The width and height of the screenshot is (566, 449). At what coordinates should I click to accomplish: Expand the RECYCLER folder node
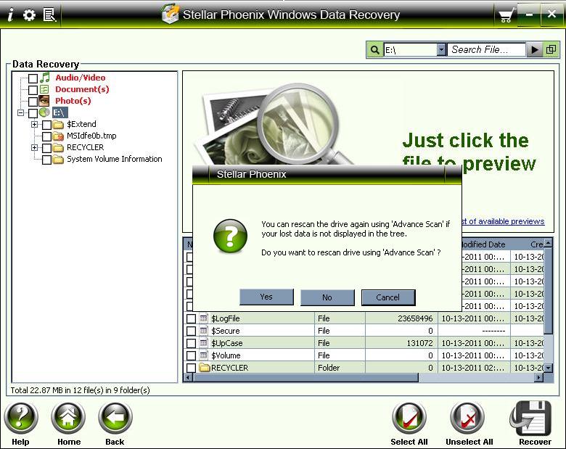coord(34,148)
